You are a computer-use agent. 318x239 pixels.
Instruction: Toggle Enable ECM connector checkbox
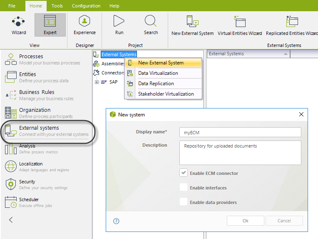[x=183, y=173]
